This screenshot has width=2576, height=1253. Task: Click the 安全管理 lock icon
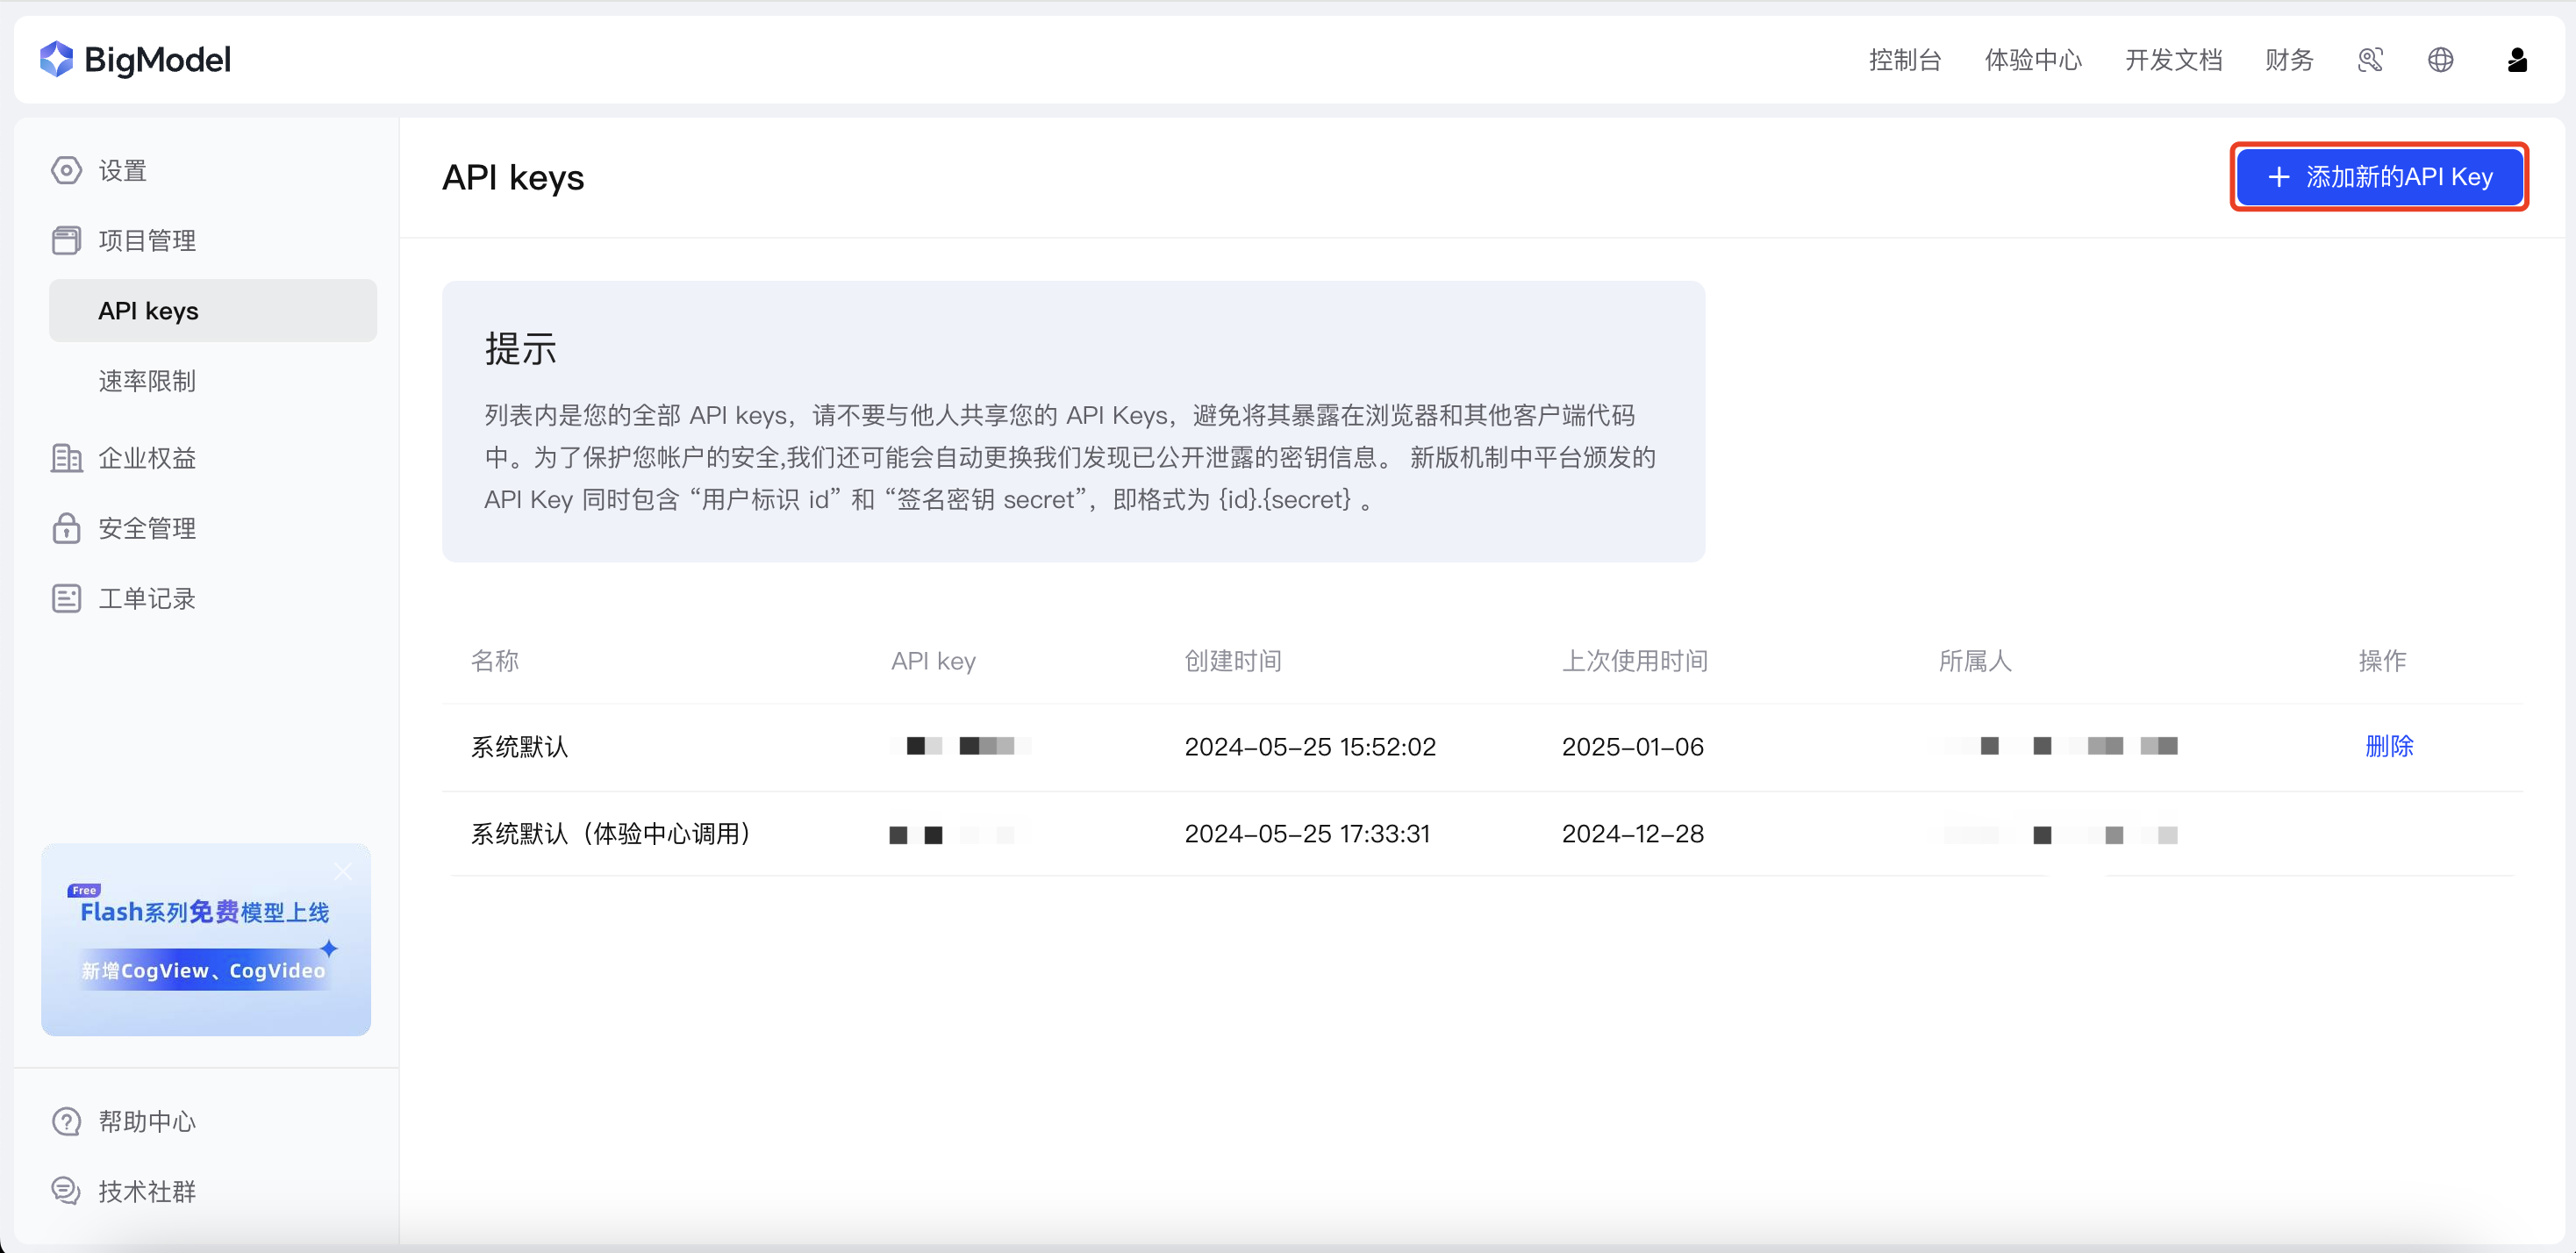[x=66, y=528]
